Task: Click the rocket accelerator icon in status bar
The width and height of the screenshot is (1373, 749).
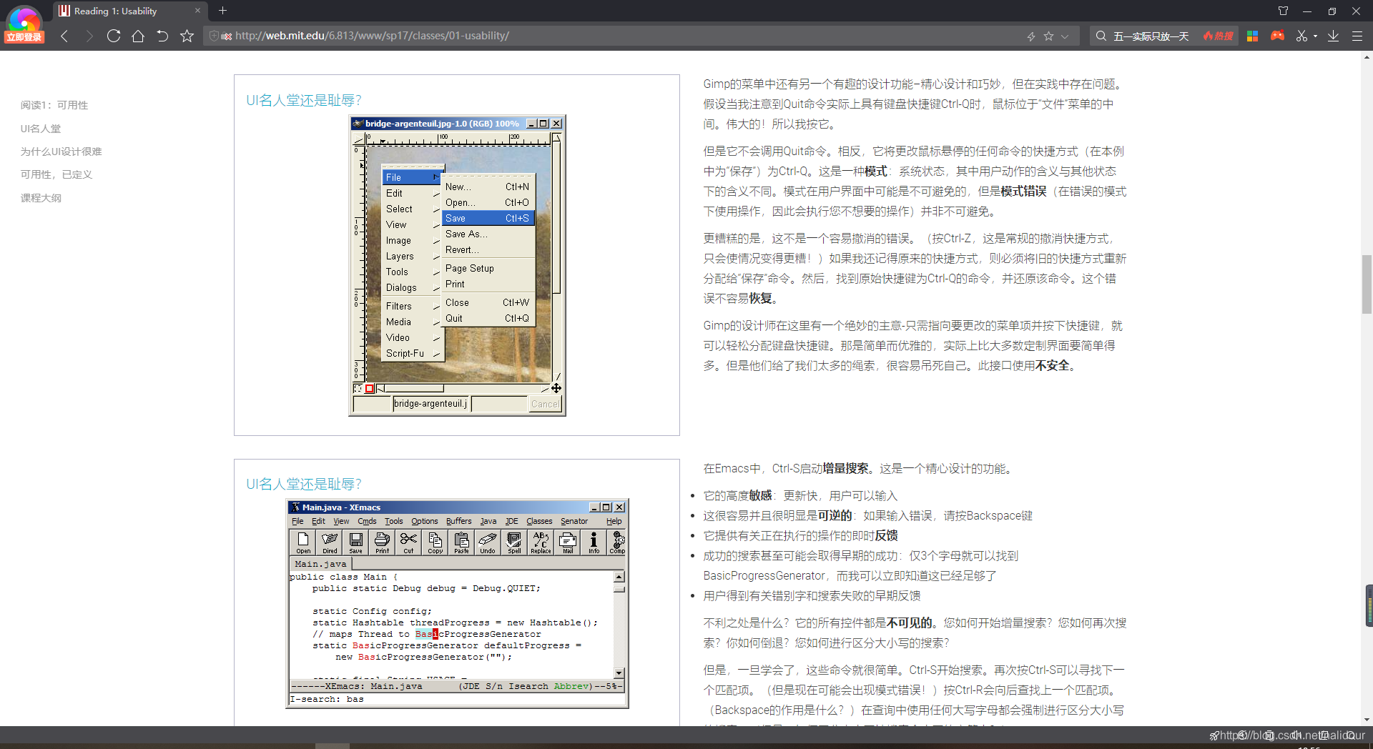Action: (x=1214, y=735)
